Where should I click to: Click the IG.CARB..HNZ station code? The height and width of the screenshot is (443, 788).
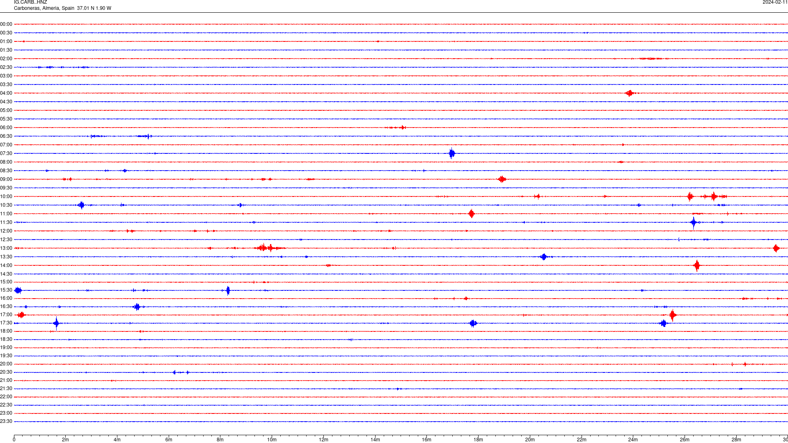pyautogui.click(x=30, y=2)
